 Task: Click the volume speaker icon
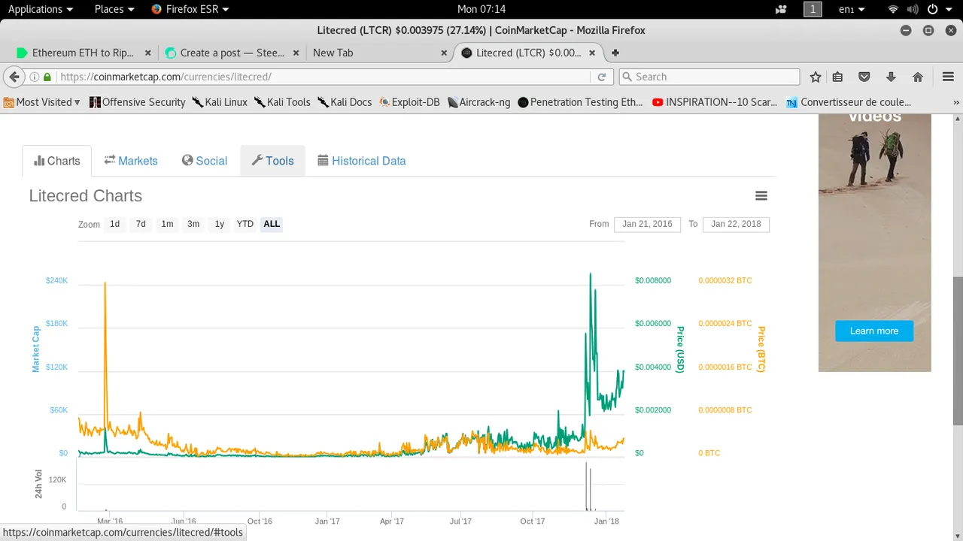point(912,9)
